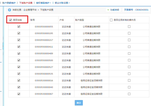Uncheck 加挂 for account 03930550000411
This screenshot has width=151, height=106.
[x=19, y=47]
